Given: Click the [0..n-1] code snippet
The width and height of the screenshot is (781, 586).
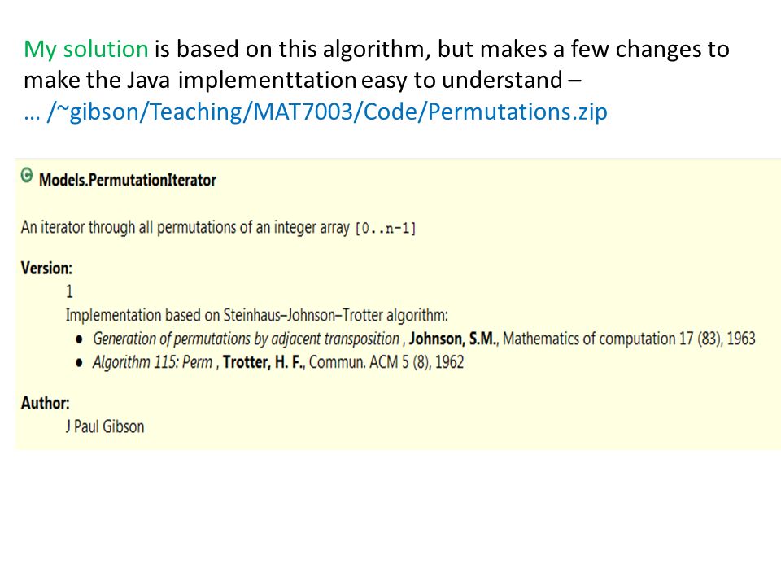Looking at the screenshot, I should click(386, 229).
